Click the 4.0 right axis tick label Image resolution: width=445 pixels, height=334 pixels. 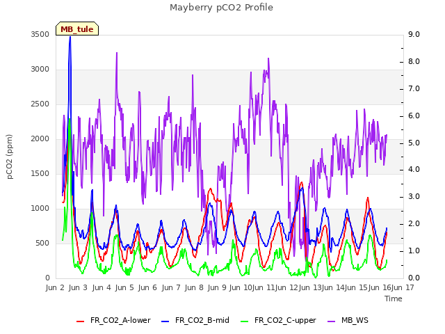click(414, 170)
